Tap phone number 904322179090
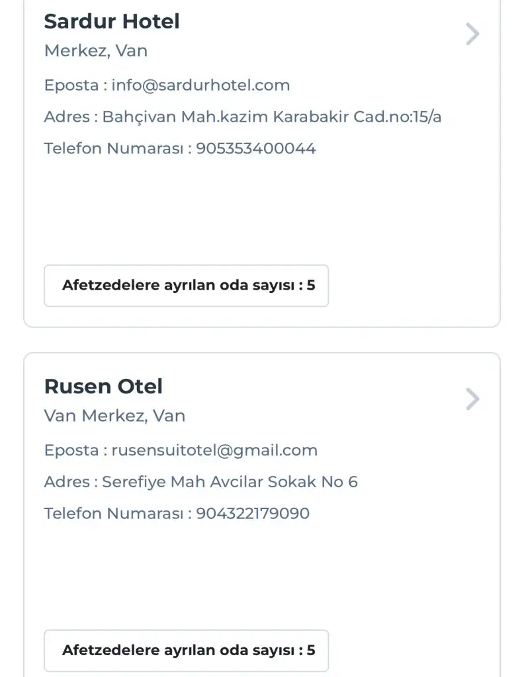Viewport: 524px width, 677px height. click(253, 514)
